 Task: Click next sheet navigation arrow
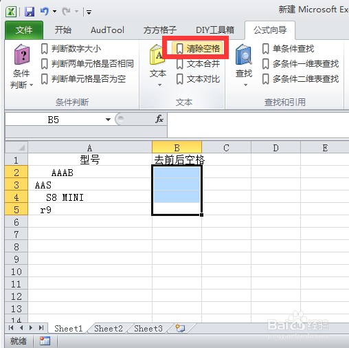pyautogui.click(x=31, y=328)
